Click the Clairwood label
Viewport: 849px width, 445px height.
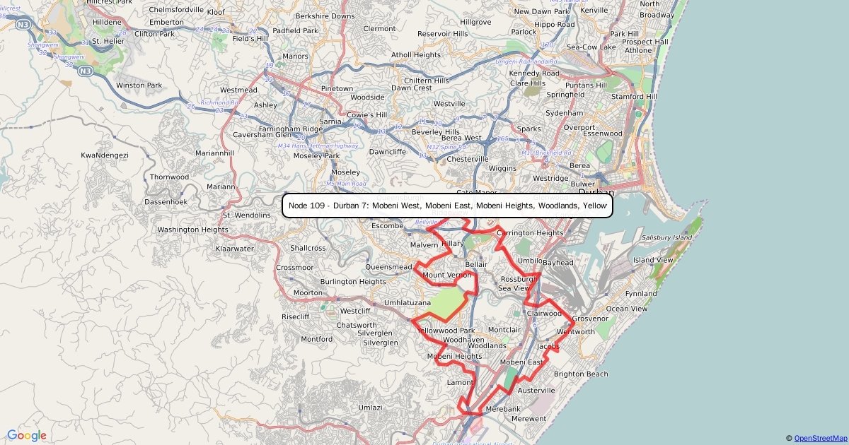tap(544, 314)
